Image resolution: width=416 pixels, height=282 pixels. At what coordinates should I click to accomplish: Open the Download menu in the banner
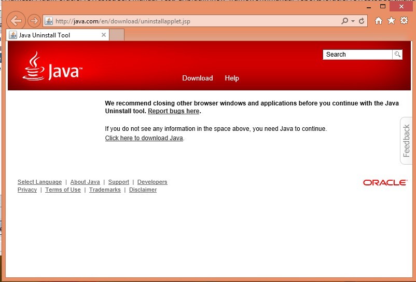click(x=197, y=78)
